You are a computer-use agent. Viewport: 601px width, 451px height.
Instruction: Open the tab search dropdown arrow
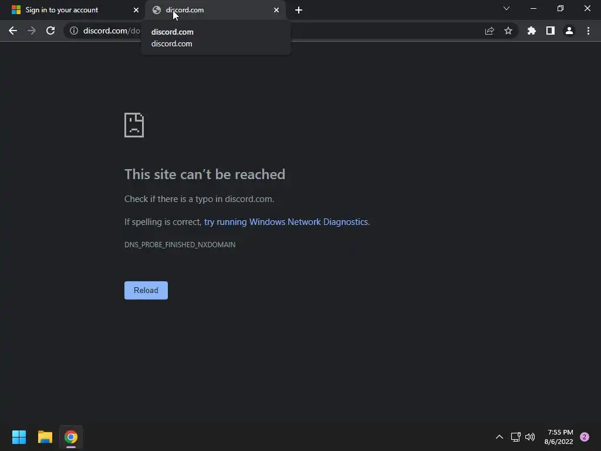click(507, 8)
